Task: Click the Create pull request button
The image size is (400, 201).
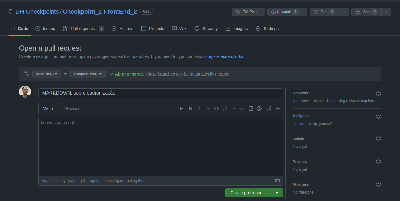Action: [248, 193]
